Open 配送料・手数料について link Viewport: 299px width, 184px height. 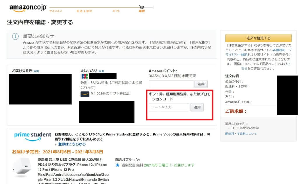click(241, 134)
